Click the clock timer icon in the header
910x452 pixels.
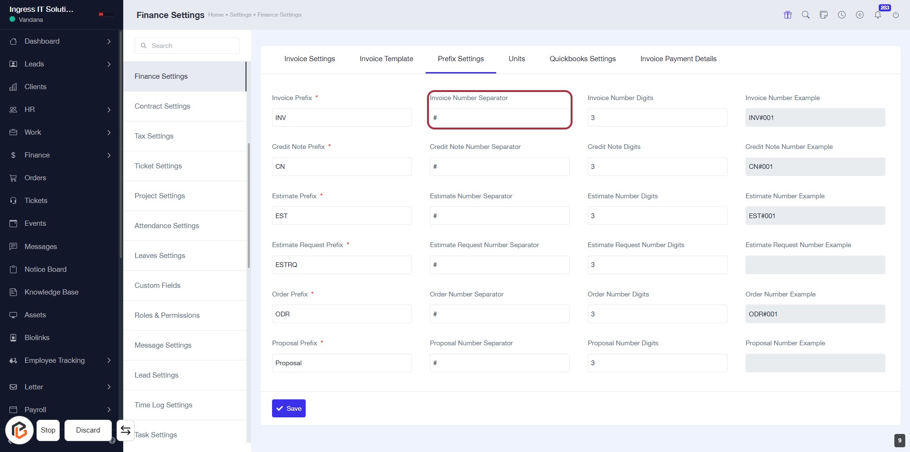click(x=842, y=15)
